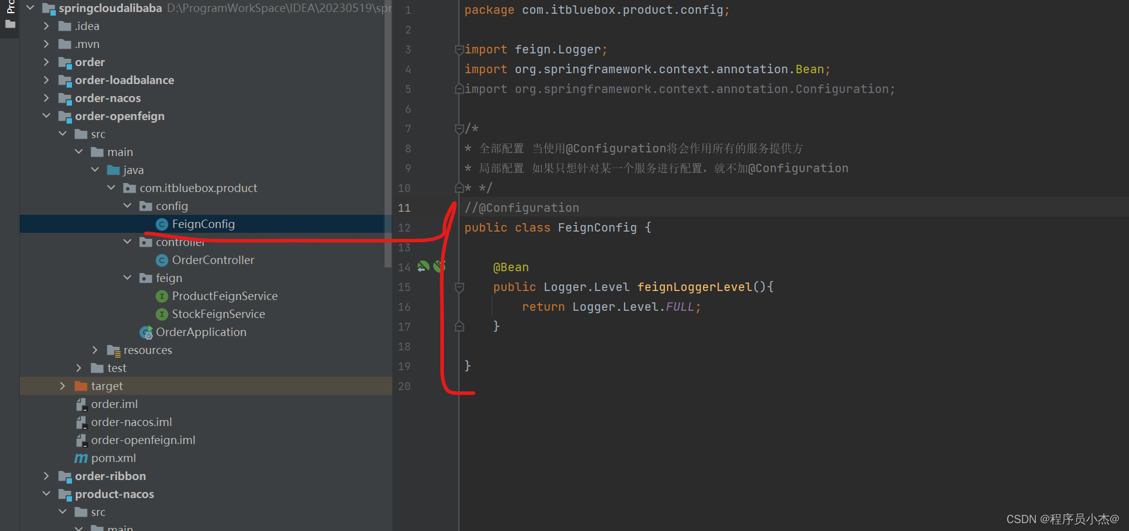The width and height of the screenshot is (1129, 531).
Task: Expand the resources folder
Action: pos(95,350)
